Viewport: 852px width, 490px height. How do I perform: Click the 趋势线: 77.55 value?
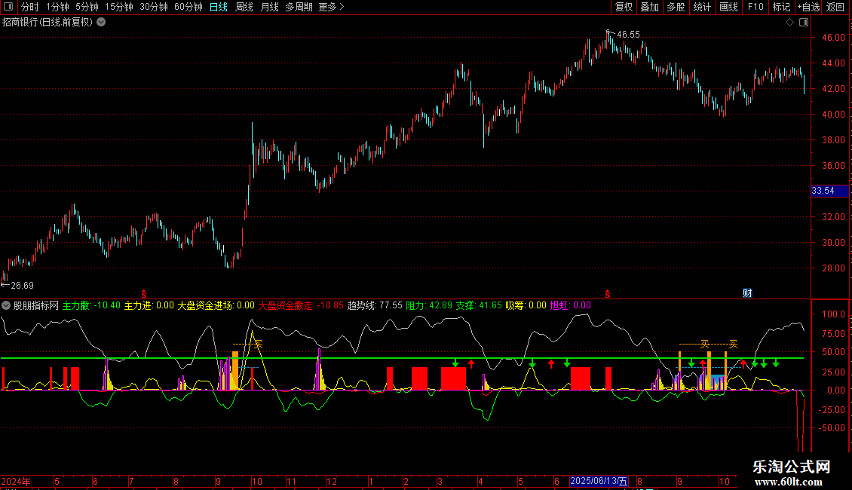click(375, 305)
